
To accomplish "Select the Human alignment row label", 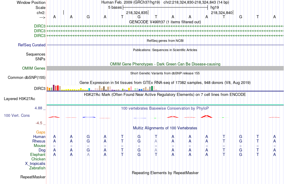I will (39, 137).
